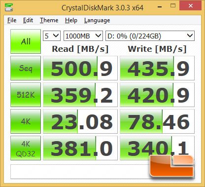The width and height of the screenshot is (205, 187).
Task: Minimize the CrystalDiskMark window
Action: 160,7
